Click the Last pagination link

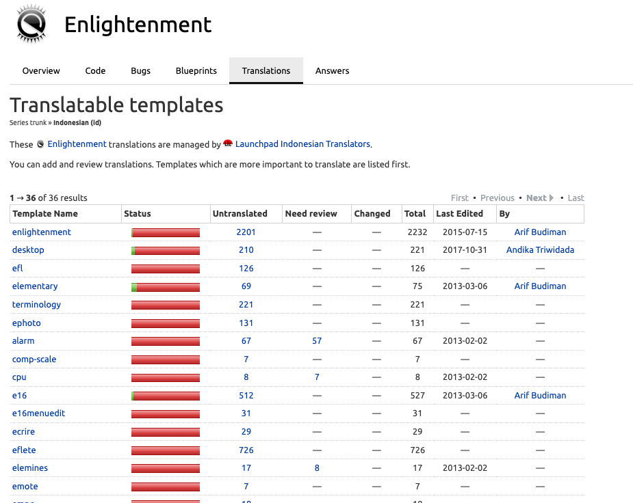576,198
